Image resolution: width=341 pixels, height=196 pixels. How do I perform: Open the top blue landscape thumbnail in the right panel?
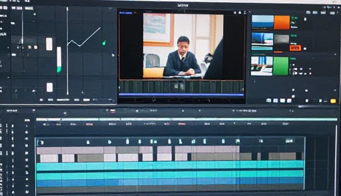(x=263, y=22)
